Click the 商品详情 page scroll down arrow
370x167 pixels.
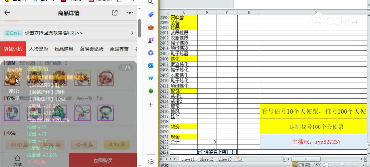(140, 165)
